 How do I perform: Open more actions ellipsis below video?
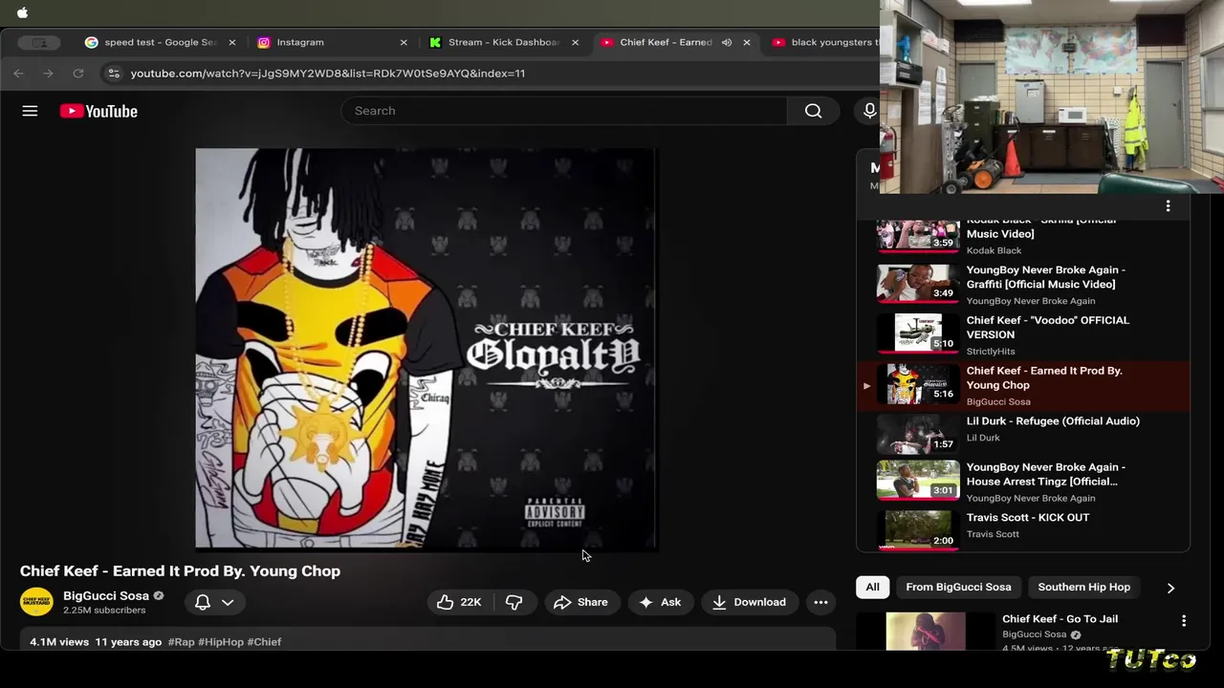pos(820,602)
